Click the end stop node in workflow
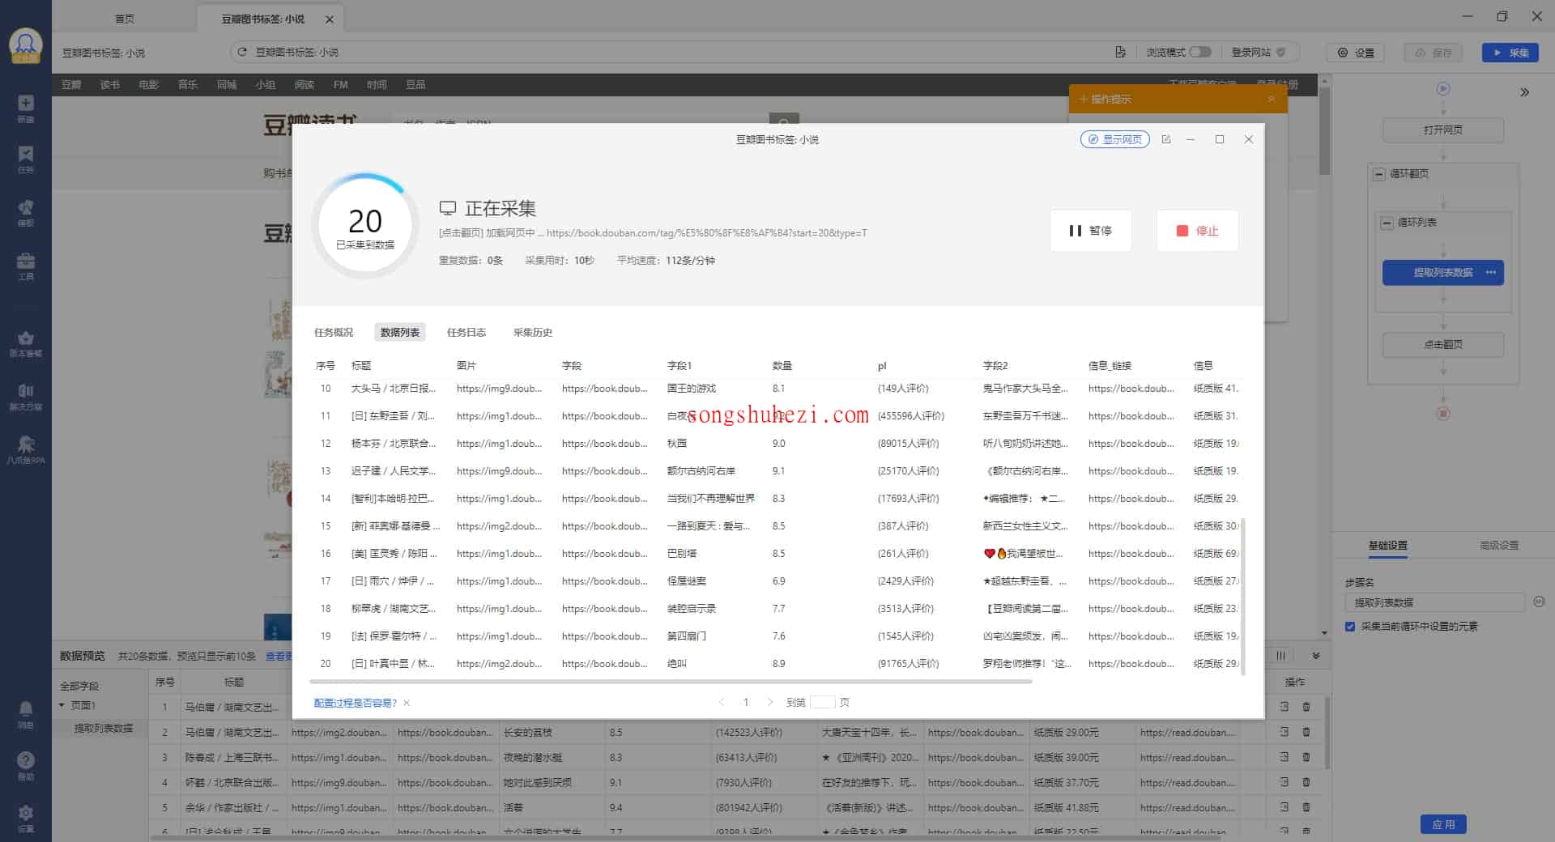The image size is (1555, 842). point(1443,414)
